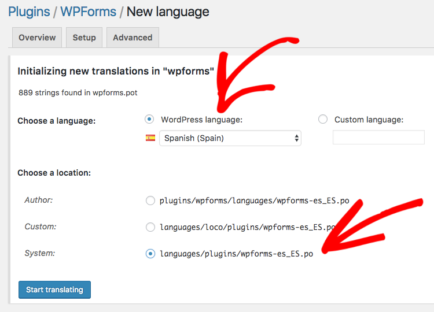Click the Start translating button
The height and width of the screenshot is (312, 434).
click(54, 289)
